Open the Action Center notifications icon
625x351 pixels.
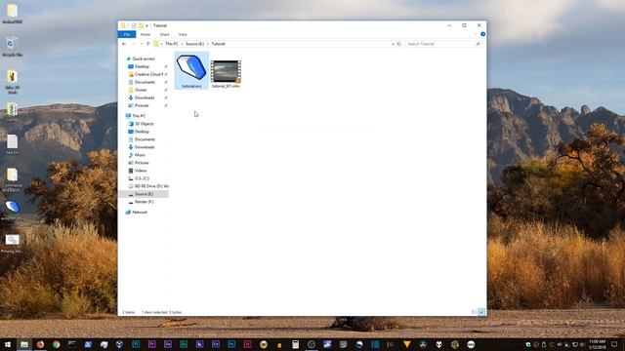click(x=614, y=344)
